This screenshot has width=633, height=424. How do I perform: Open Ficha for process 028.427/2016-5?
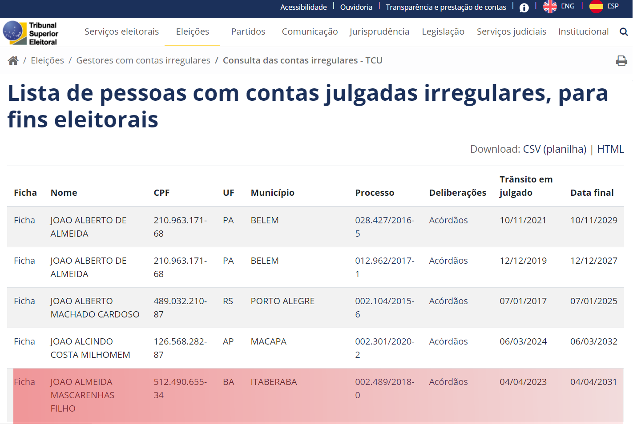pos(24,220)
